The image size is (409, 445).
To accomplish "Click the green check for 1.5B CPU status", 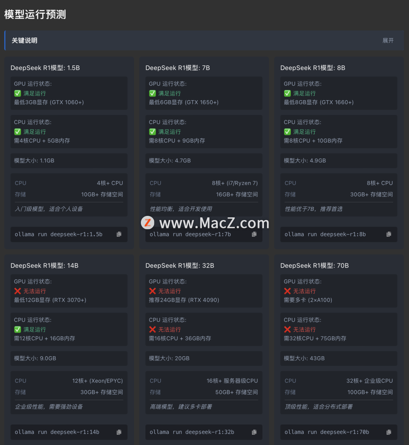I will pyautogui.click(x=17, y=132).
